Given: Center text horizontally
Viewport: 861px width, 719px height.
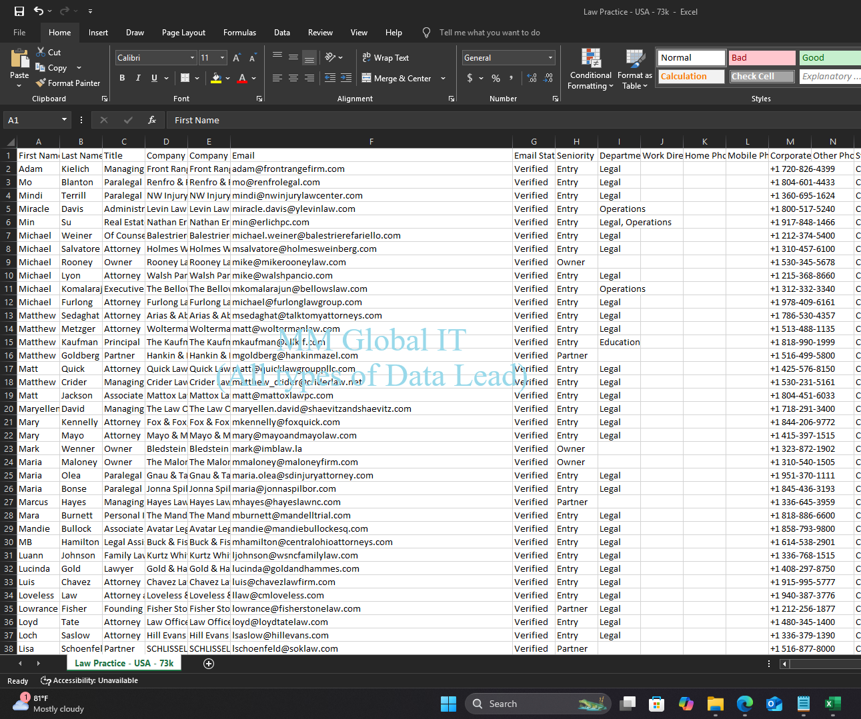Looking at the screenshot, I should point(293,78).
